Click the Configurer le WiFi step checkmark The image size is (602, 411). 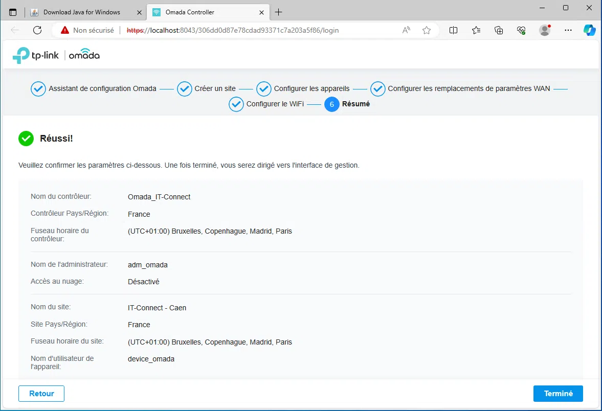236,104
